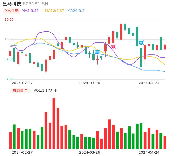Click the blue 熊 bear icon near 9.70
Image resolution: width=177 pixels, height=156 pixels.
pyautogui.click(x=98, y=52)
